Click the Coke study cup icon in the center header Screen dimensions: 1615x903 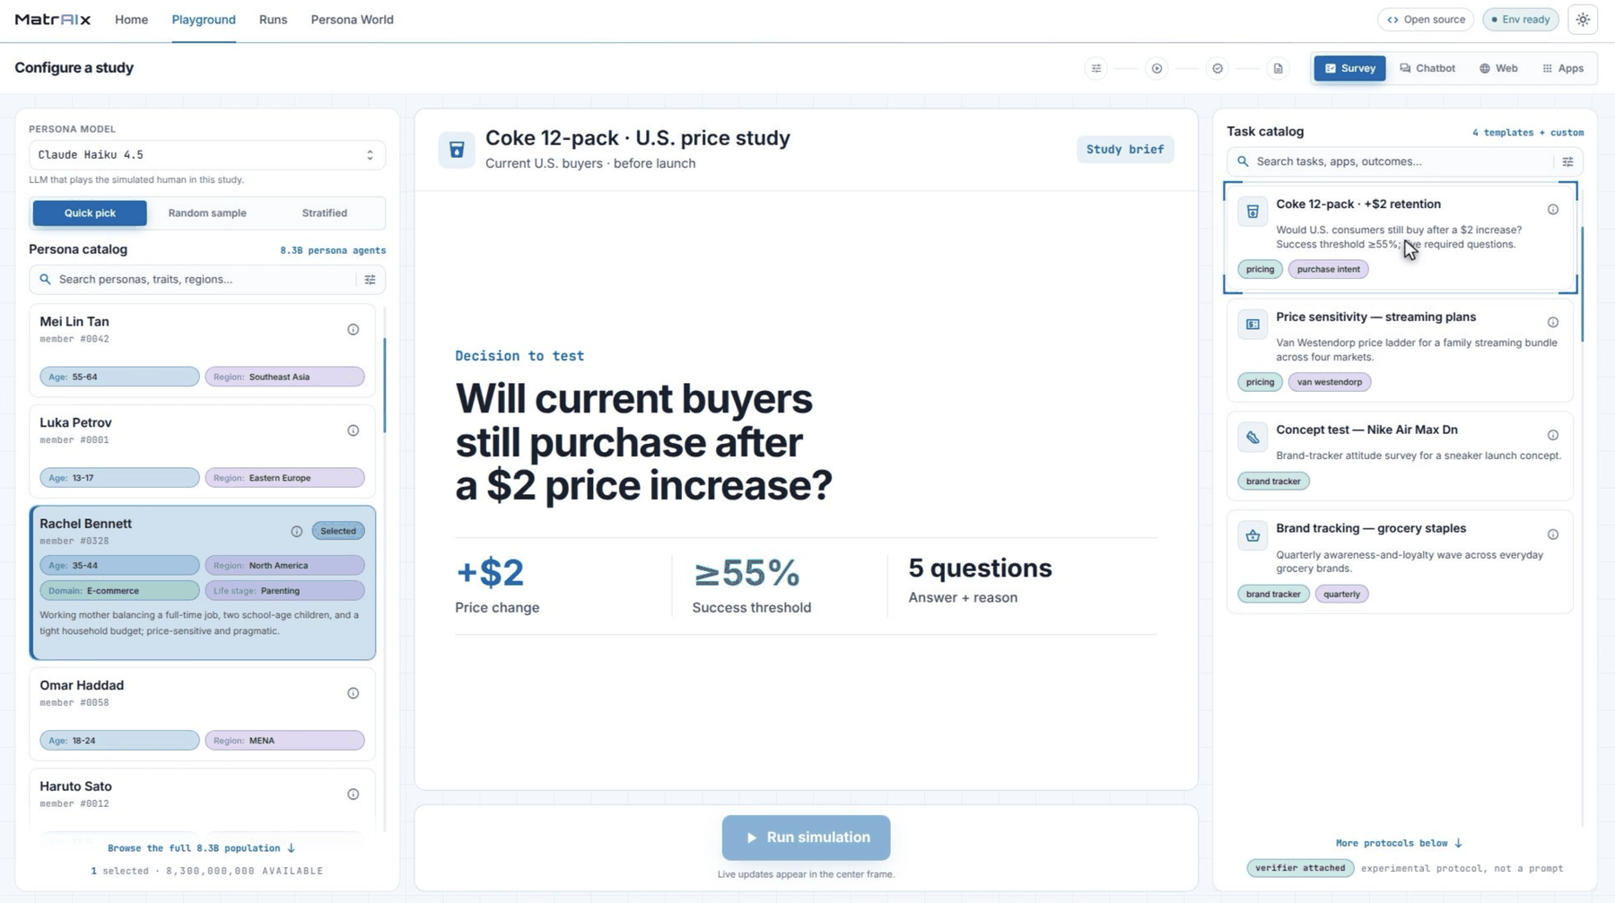tap(457, 150)
